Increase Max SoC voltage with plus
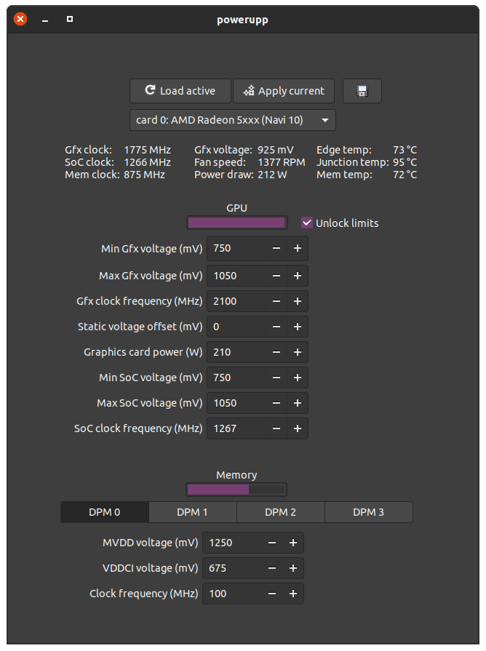This screenshot has width=486, height=651. pos(298,403)
